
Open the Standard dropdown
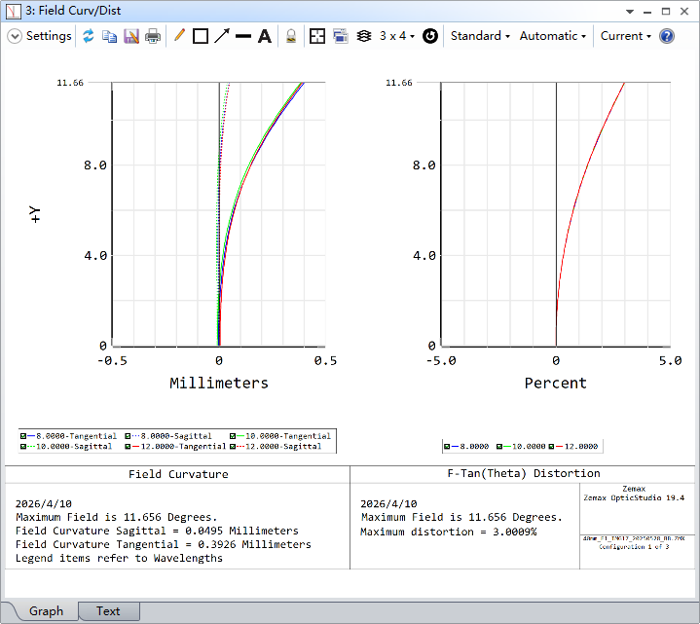point(480,36)
